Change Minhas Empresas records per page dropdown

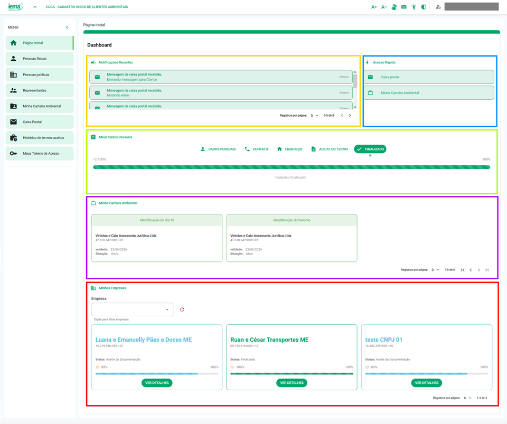click(x=467, y=398)
